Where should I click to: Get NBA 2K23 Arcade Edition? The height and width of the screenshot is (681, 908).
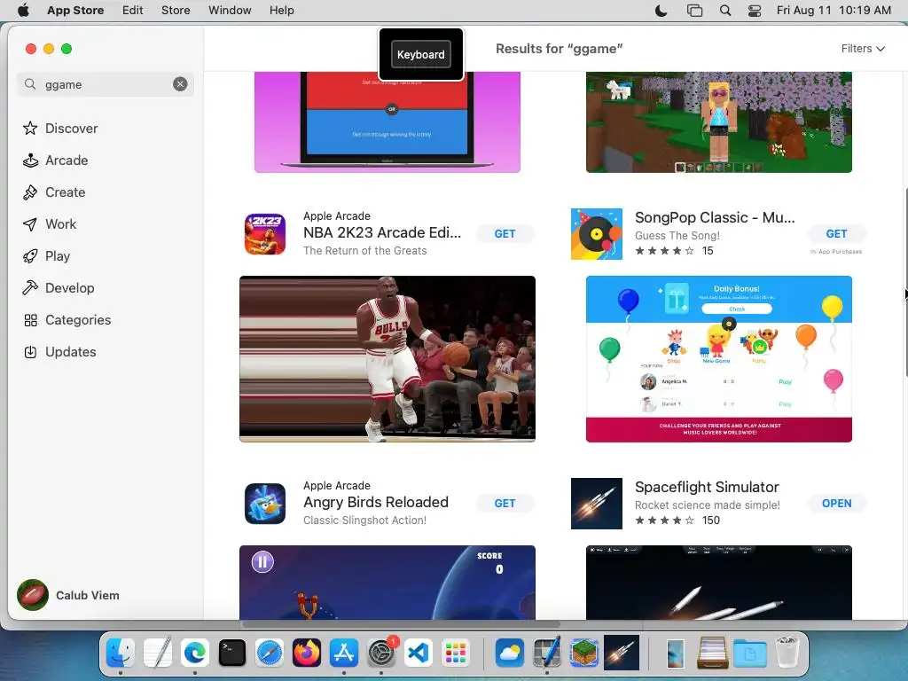(x=505, y=234)
